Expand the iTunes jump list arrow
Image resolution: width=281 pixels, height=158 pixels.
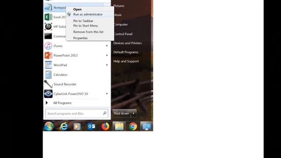point(107,46)
